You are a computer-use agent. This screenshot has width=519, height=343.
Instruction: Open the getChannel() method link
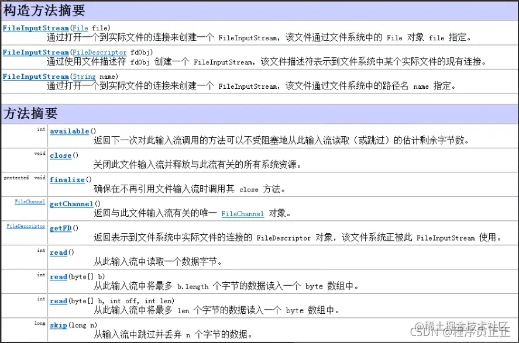(x=71, y=204)
